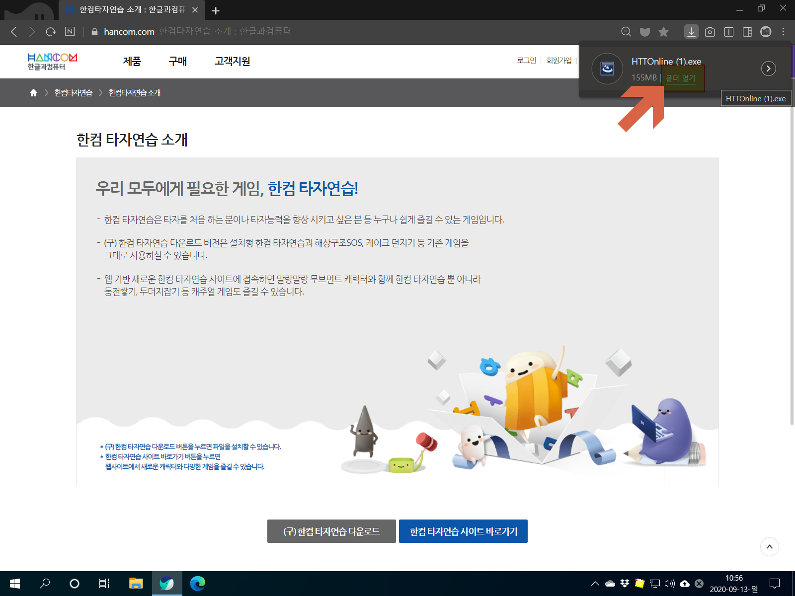
Task: Click the 회원가입 link
Action: click(559, 61)
